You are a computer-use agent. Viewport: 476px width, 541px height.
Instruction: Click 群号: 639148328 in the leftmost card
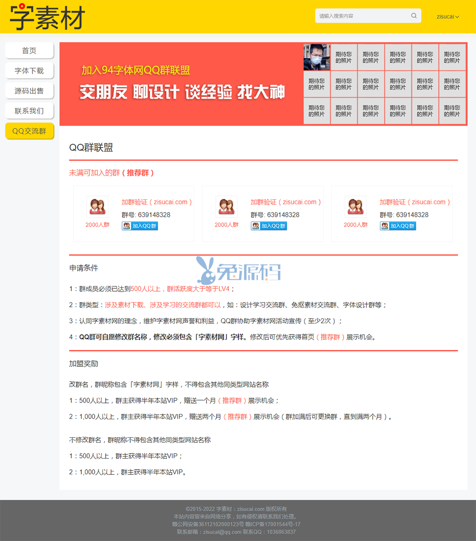point(146,215)
